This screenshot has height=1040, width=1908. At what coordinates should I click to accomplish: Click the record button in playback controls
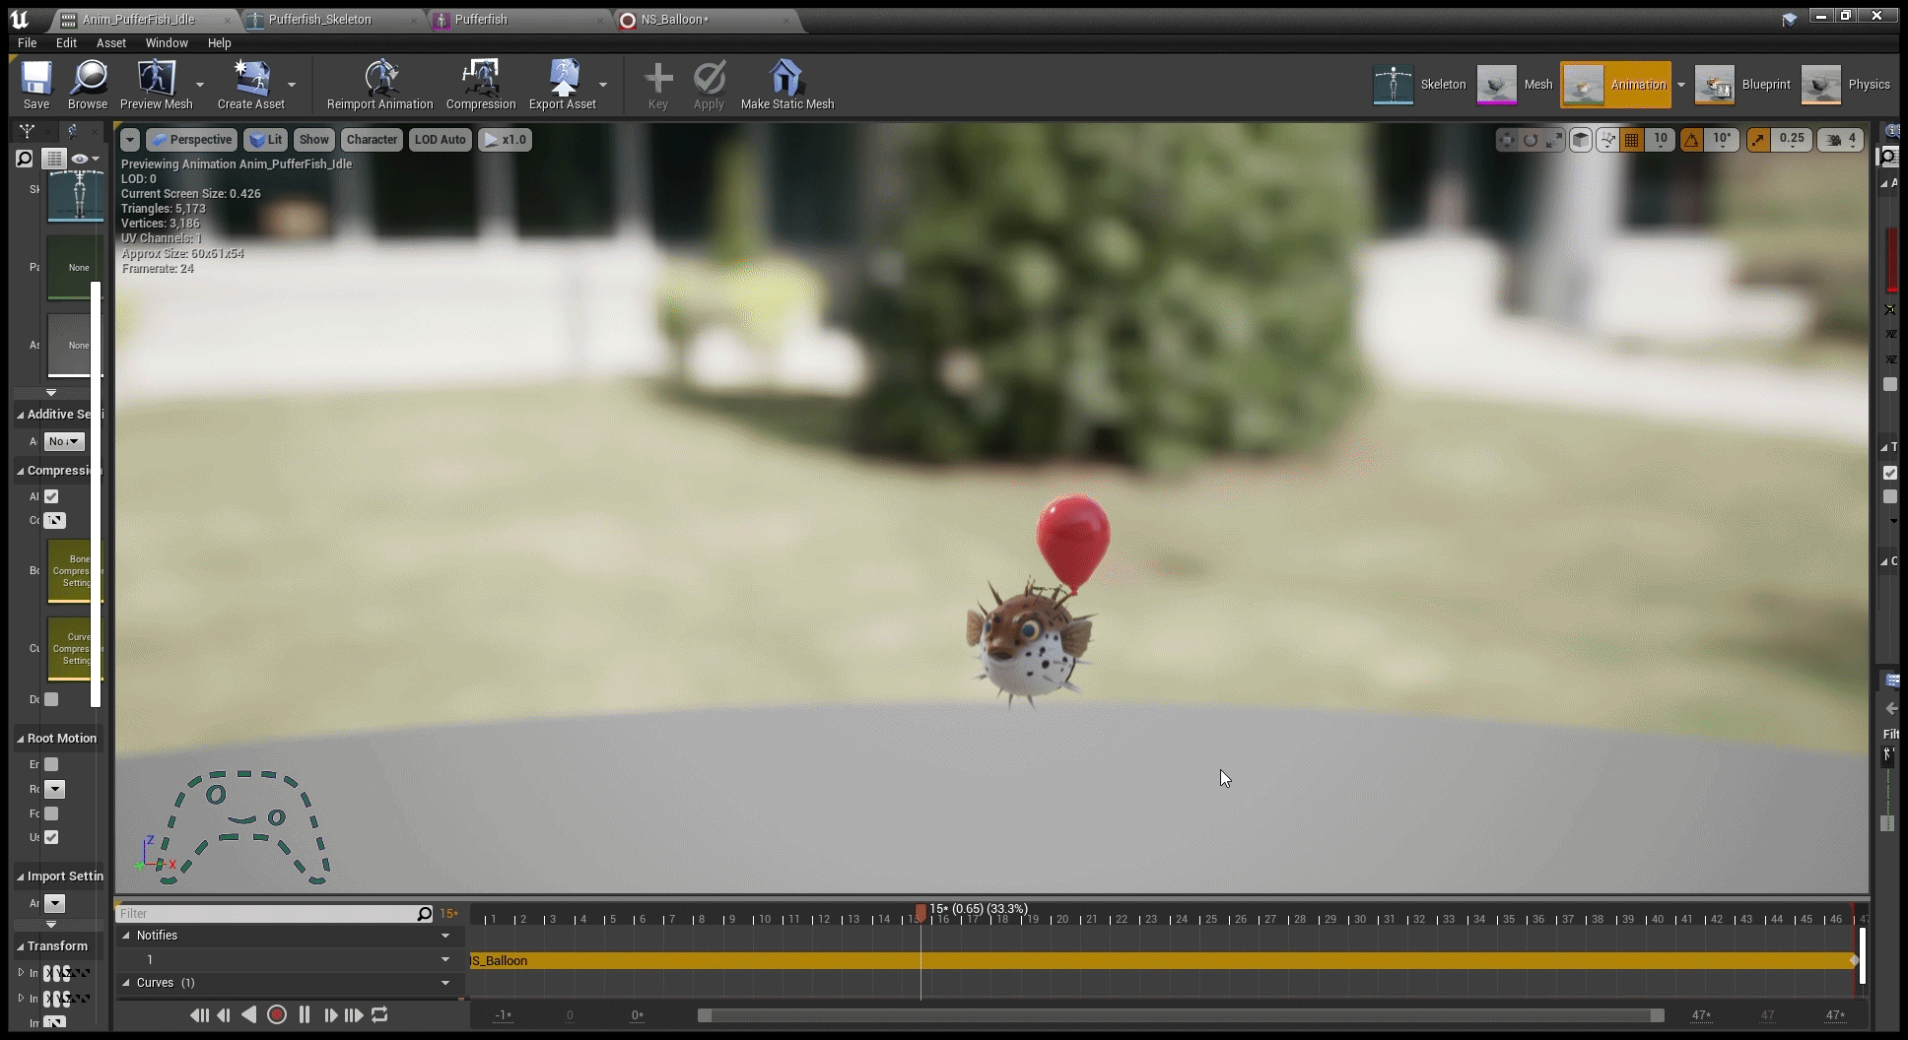point(277,1014)
